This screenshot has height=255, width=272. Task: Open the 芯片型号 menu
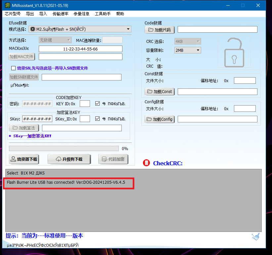(x=13, y=14)
